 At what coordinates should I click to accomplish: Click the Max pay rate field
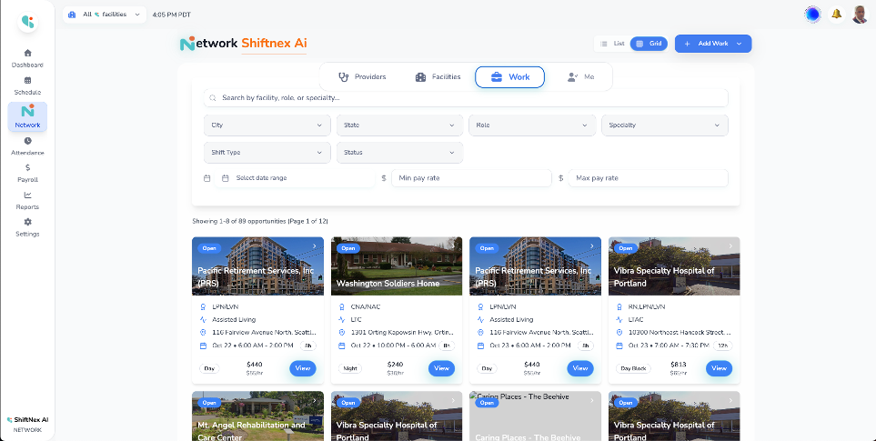[648, 178]
